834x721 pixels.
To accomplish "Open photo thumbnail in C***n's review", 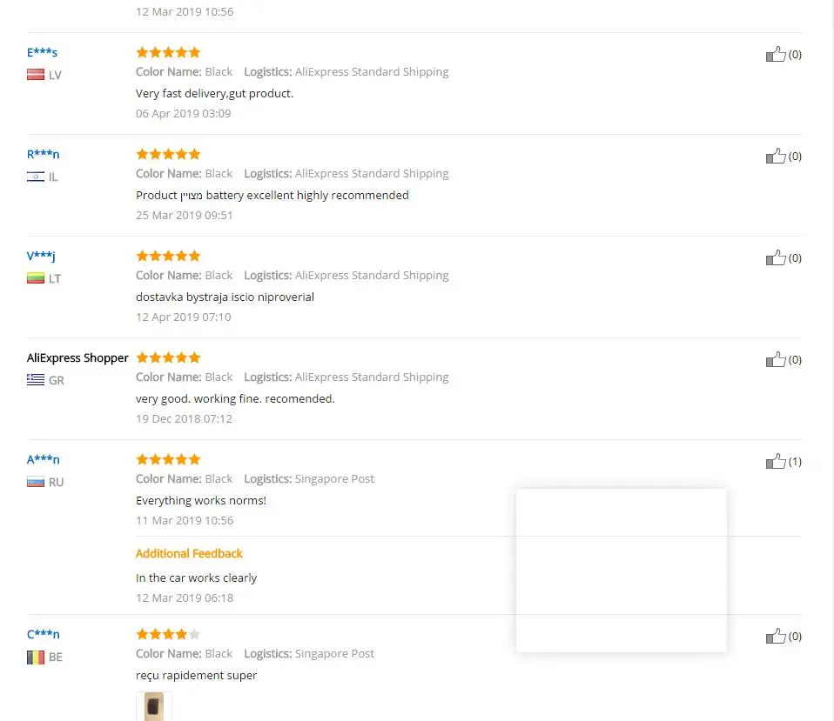I will pos(154,705).
